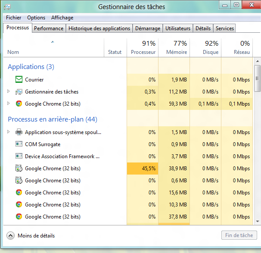This screenshot has width=261, height=253.
Task: Click the 0,1 MB/s disk cell
Action: [x=205, y=104]
